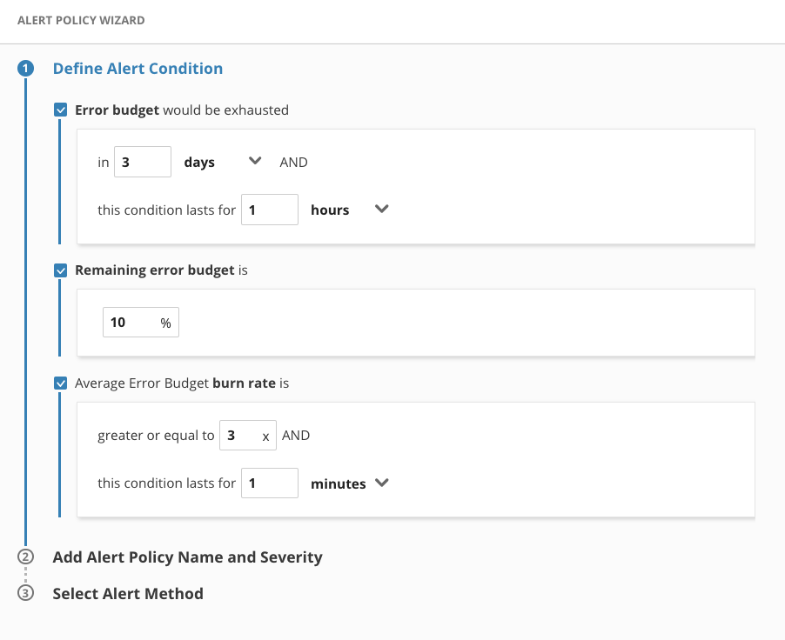Image resolution: width=785 pixels, height=640 pixels.
Task: Open the hours unit dropdown
Action: click(381, 209)
